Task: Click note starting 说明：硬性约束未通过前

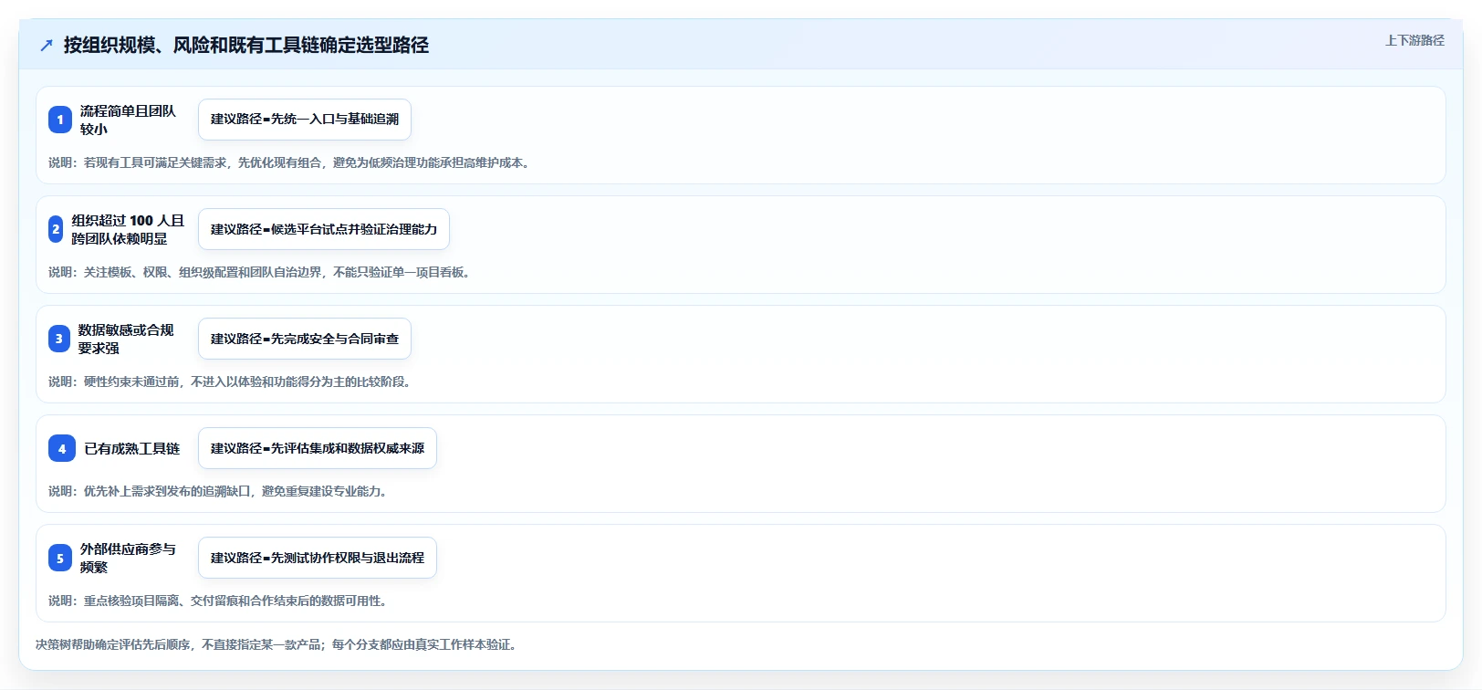Action: [x=232, y=382]
